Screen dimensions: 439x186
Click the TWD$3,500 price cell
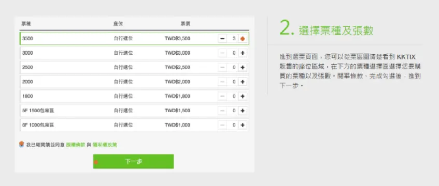point(177,39)
